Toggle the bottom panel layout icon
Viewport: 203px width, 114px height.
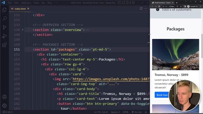point(123,3)
